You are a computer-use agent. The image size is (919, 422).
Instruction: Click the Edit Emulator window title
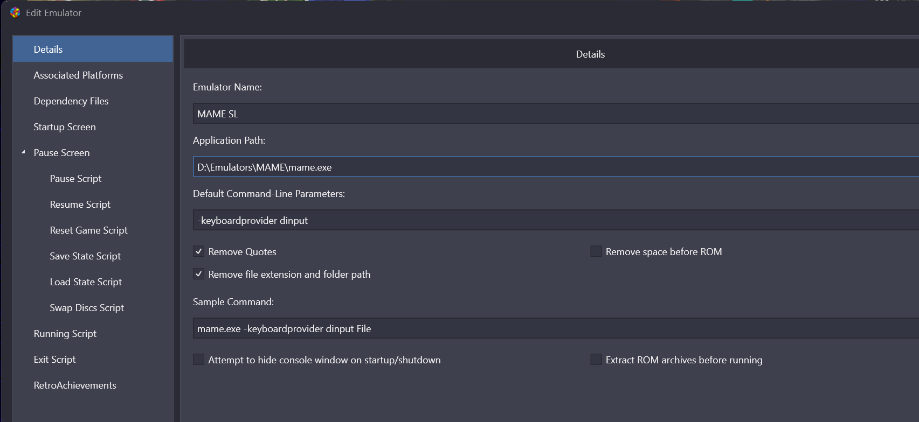click(x=53, y=13)
